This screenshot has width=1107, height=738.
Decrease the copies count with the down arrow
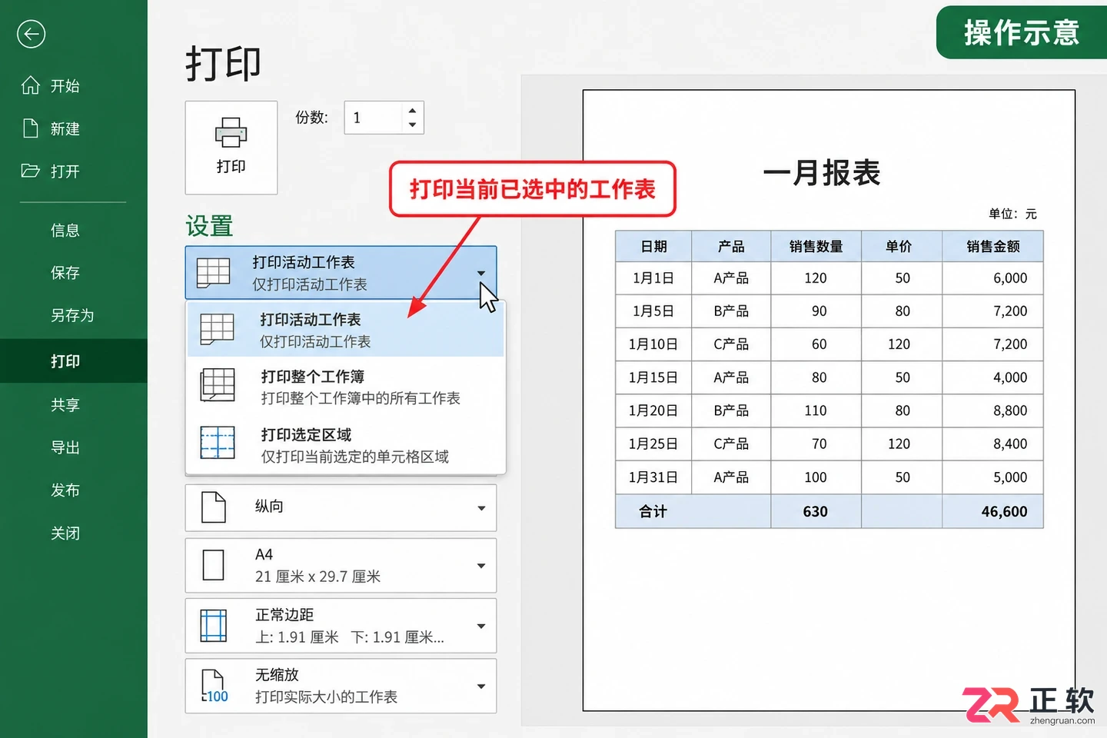413,125
